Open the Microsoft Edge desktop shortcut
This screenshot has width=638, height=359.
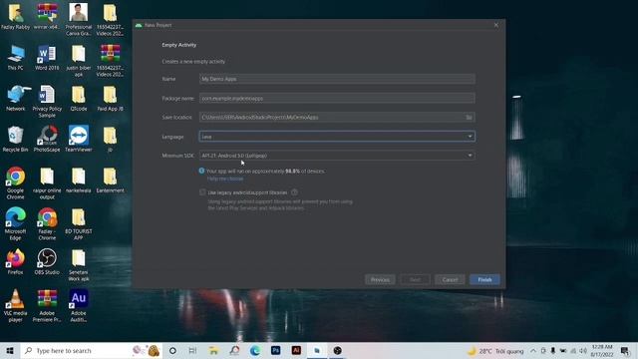(16, 223)
